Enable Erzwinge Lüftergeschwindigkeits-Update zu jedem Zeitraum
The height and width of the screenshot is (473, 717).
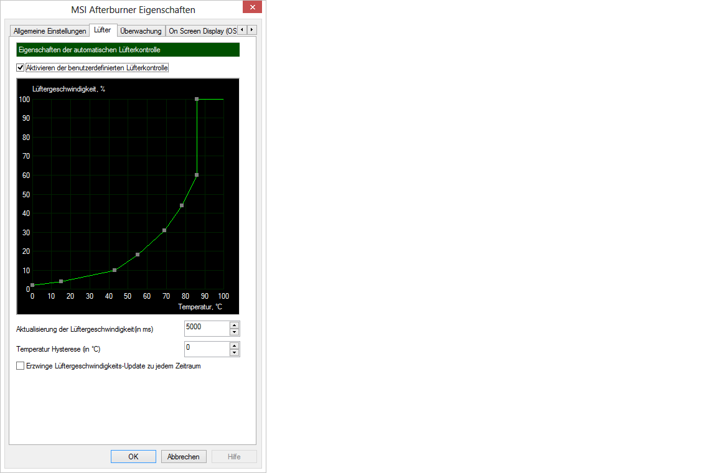[x=20, y=366]
